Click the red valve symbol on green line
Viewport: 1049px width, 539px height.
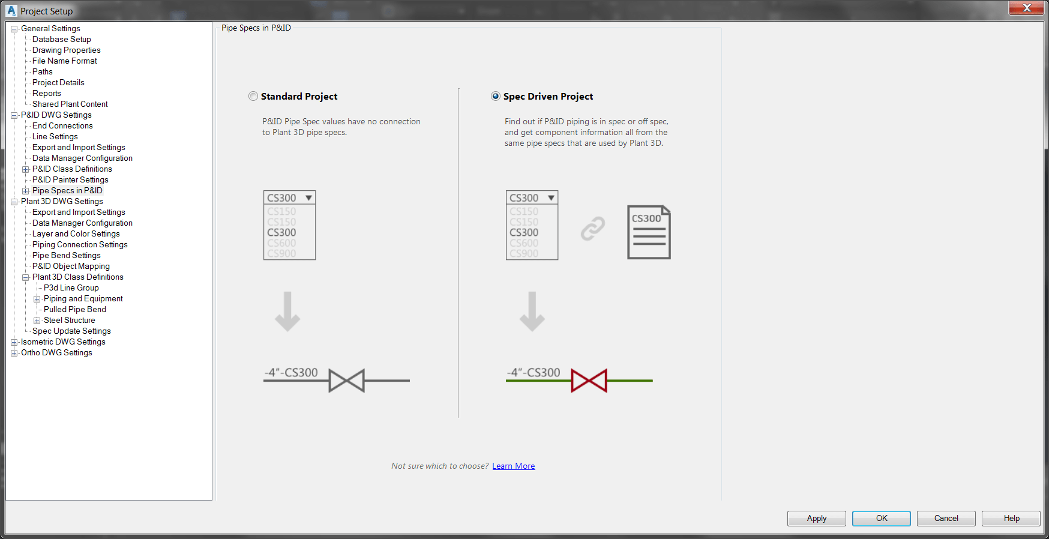[589, 381]
